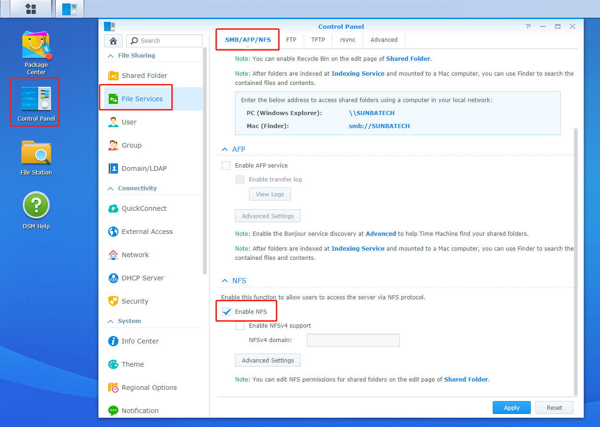The image size is (600, 427).
Task: Follow Shared Folder link in Recycle Bin note
Action: pyautogui.click(x=408, y=59)
